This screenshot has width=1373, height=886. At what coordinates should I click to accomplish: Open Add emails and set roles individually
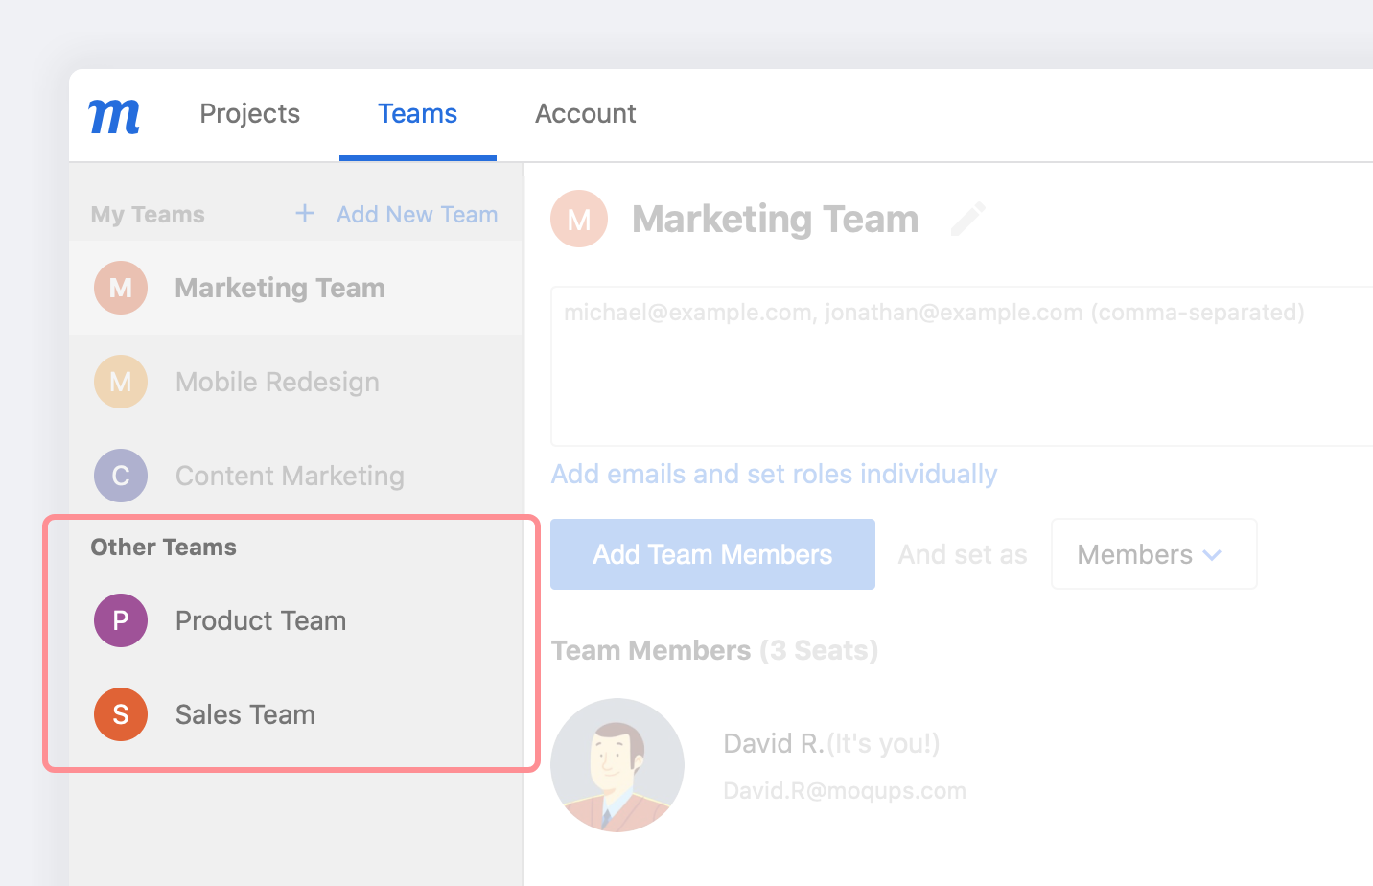click(x=774, y=473)
